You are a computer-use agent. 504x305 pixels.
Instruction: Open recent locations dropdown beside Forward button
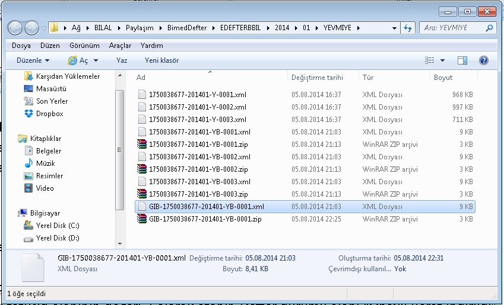(x=43, y=28)
